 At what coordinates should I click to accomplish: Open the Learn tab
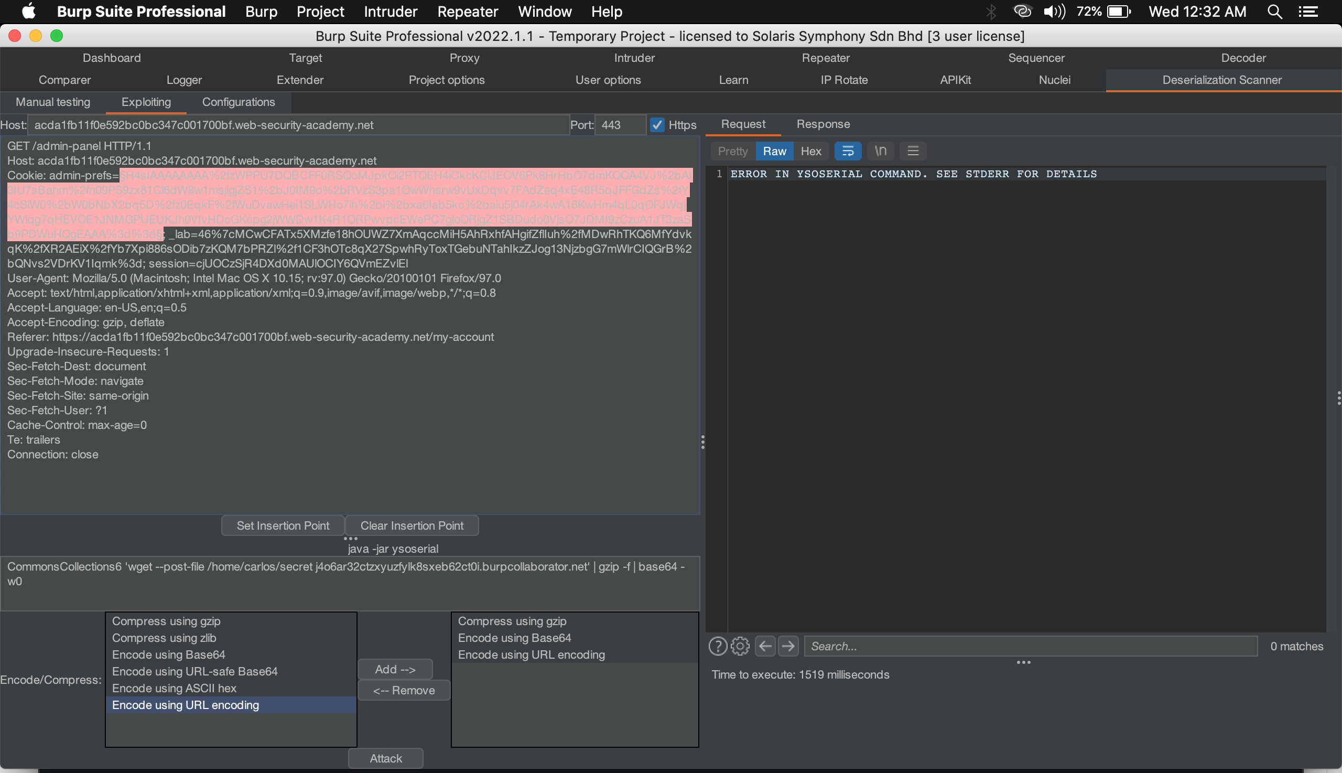(733, 80)
